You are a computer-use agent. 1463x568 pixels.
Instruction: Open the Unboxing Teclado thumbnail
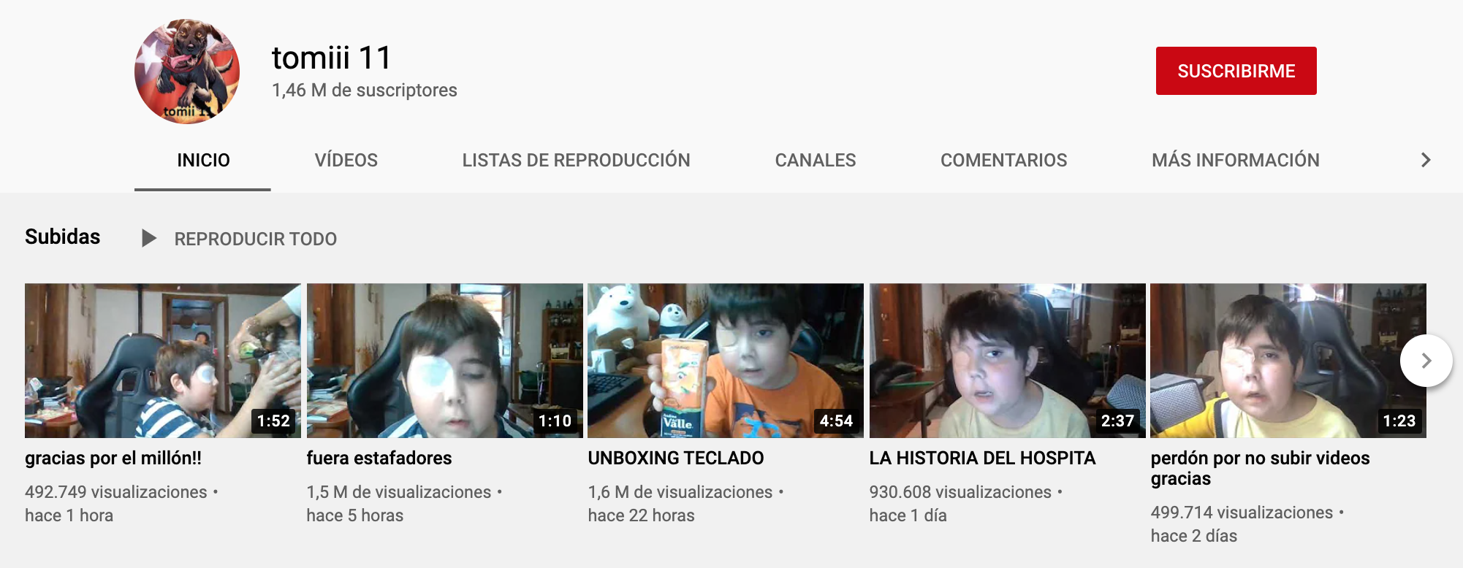[725, 361]
